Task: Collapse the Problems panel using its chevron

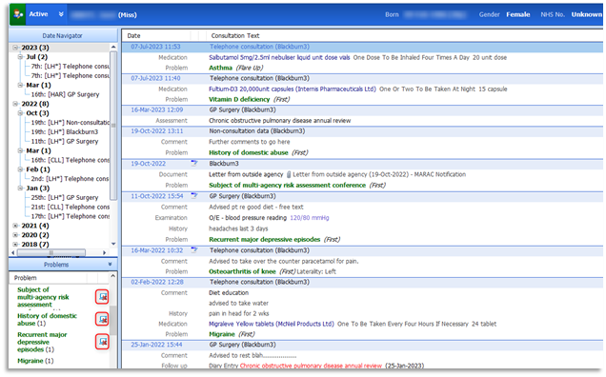Action: tap(111, 265)
